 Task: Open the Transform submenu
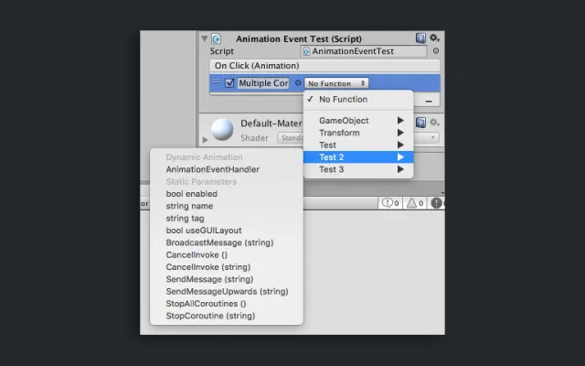[358, 133]
